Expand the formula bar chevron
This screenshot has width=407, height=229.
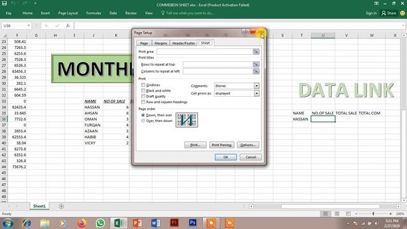403,25
